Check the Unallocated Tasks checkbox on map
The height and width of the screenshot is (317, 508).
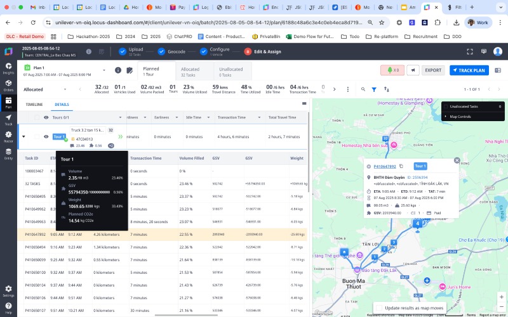pos(446,107)
